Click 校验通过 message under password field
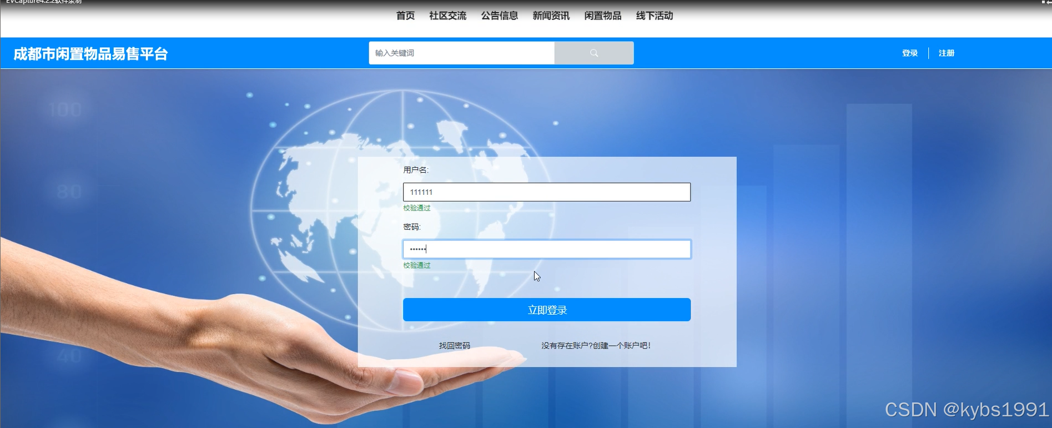Screen dimensions: 1052x428 tap(417, 265)
